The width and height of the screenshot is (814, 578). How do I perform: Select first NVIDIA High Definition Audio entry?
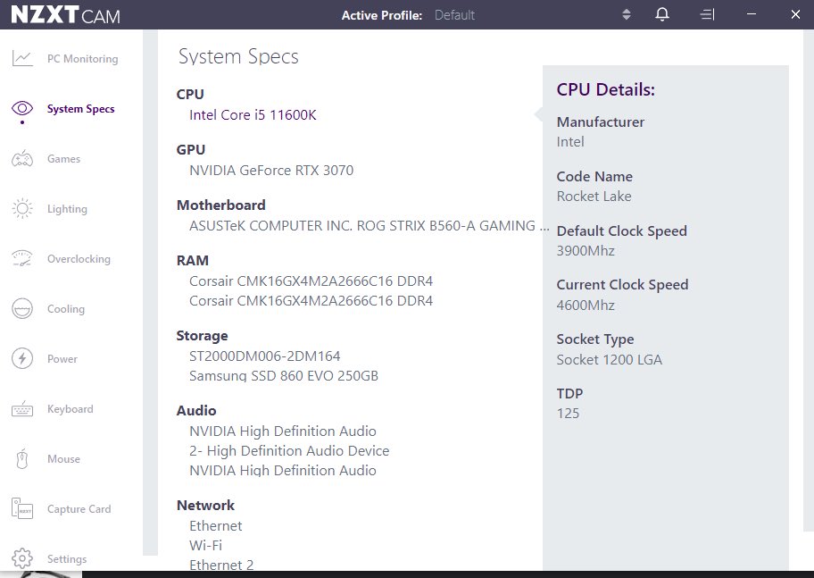click(283, 431)
